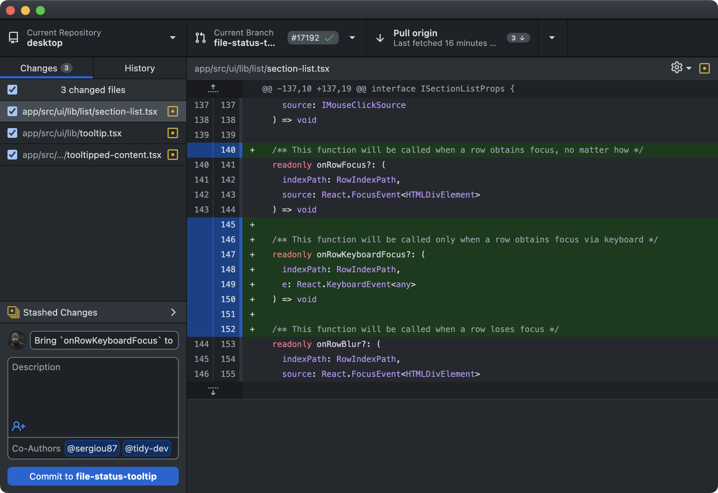Click the repository settings gear icon
718x493 pixels.
pos(678,68)
